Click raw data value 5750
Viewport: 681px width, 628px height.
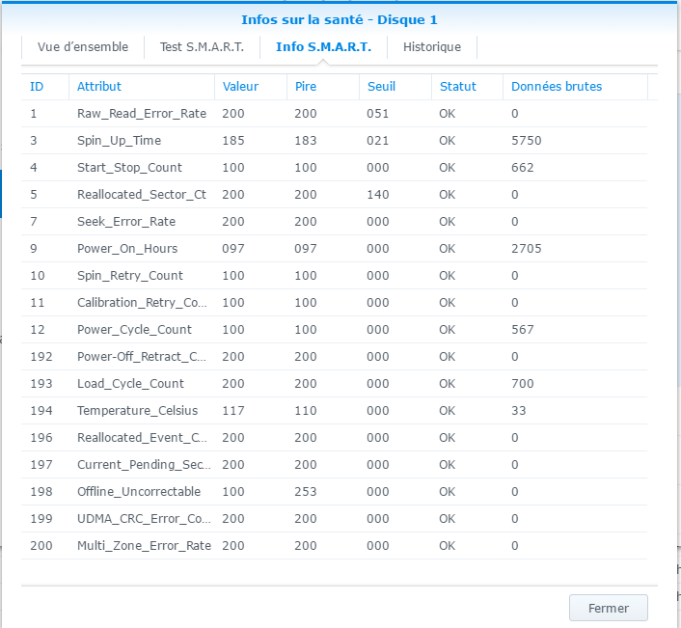tap(527, 141)
